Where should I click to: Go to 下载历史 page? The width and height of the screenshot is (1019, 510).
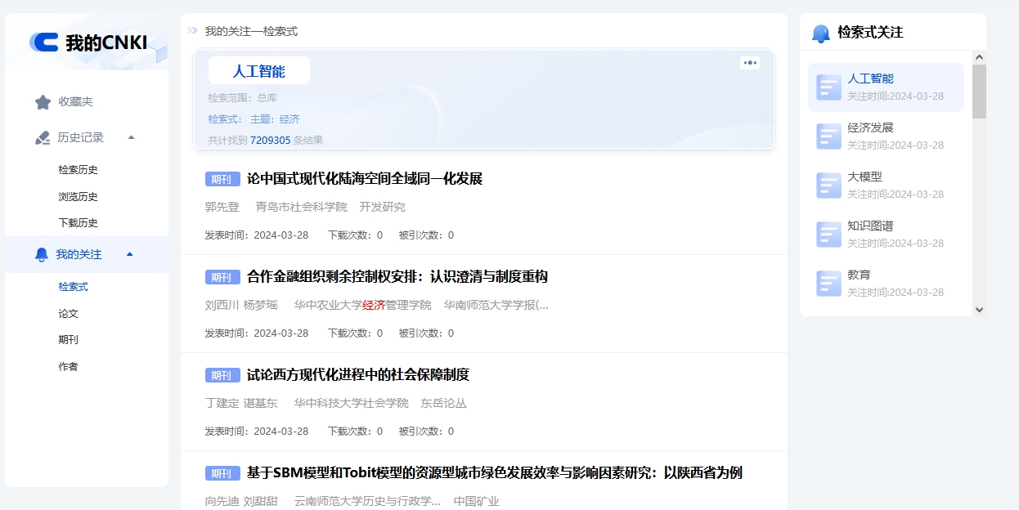pos(78,223)
